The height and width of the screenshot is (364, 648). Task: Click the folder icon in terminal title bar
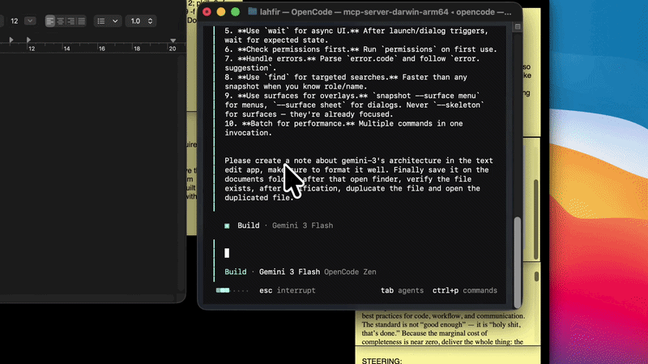pyautogui.click(x=252, y=11)
